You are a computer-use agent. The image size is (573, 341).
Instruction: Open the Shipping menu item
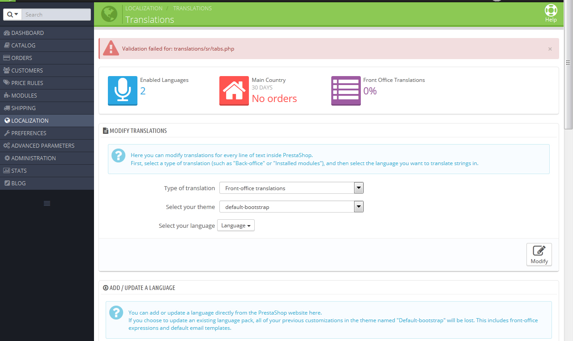pyautogui.click(x=47, y=108)
